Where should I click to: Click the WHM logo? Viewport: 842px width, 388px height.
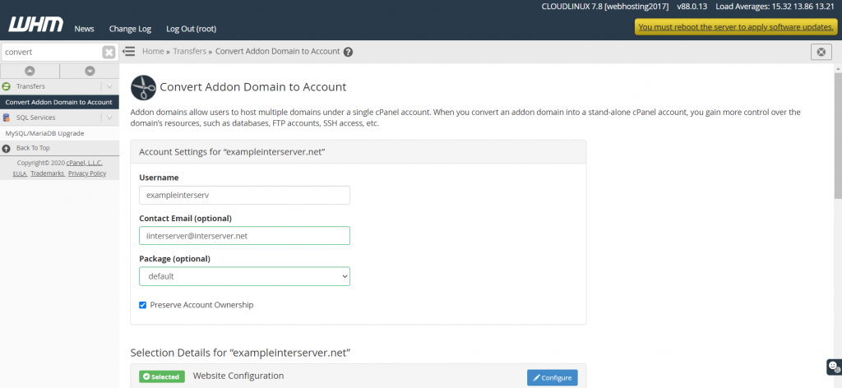36,25
